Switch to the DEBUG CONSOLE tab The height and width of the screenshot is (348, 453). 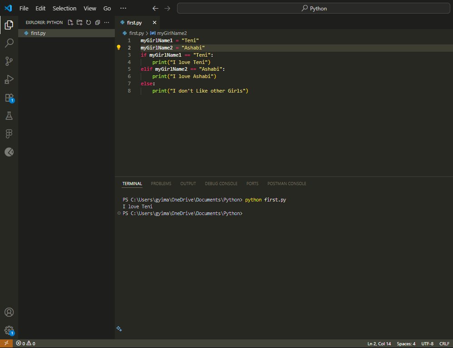tap(221, 184)
